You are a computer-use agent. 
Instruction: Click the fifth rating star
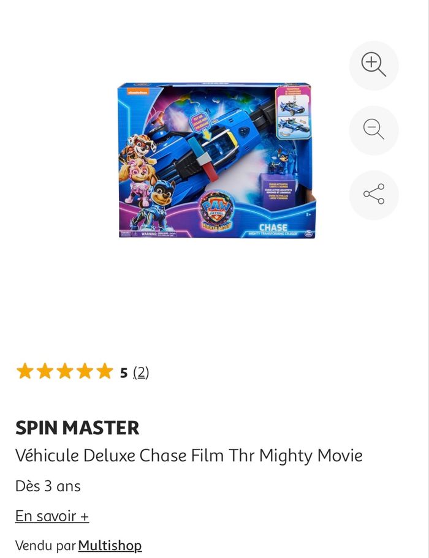click(105, 371)
